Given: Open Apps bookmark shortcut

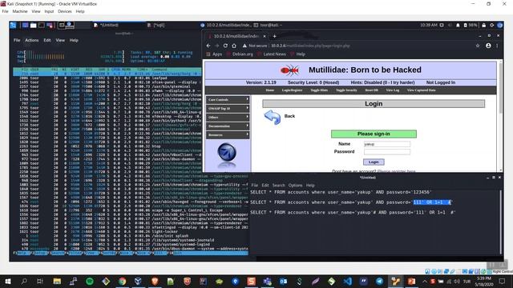Looking at the screenshot, I should (x=214, y=54).
